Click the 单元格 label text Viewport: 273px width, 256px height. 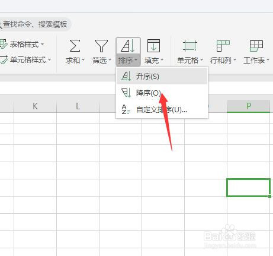click(188, 60)
